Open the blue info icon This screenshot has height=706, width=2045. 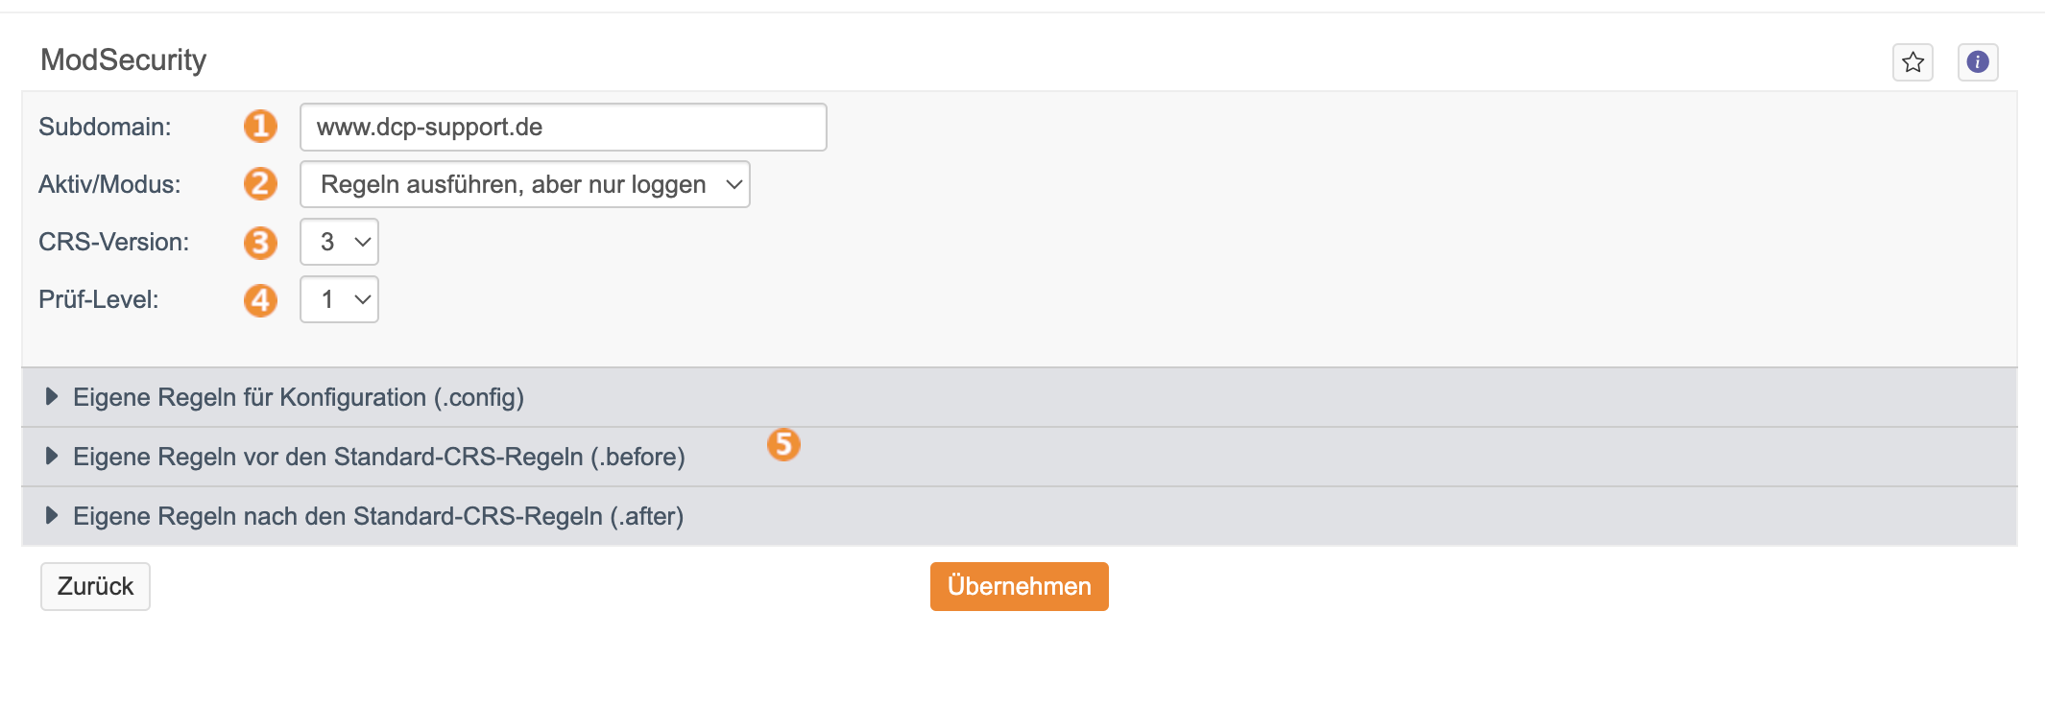click(1978, 62)
